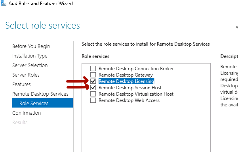The image size is (238, 152).
Task: Tick Remote Desktop Virtualization Host checkbox
Action: tap(93, 94)
